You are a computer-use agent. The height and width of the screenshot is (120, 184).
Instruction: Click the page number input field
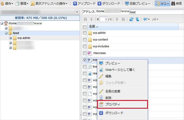click(x=104, y=19)
